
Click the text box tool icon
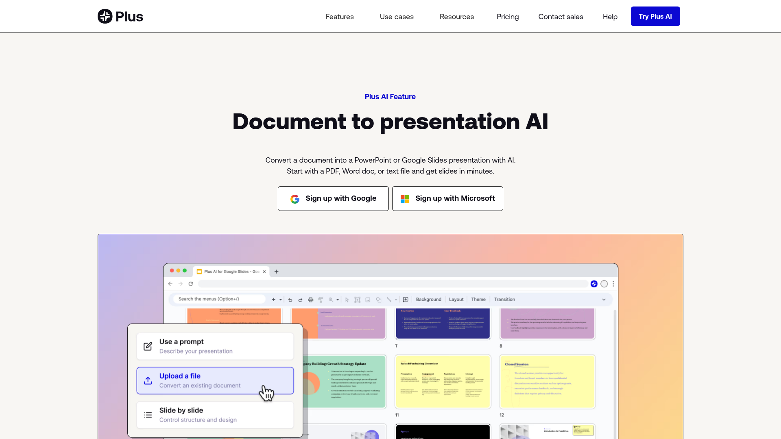click(358, 300)
